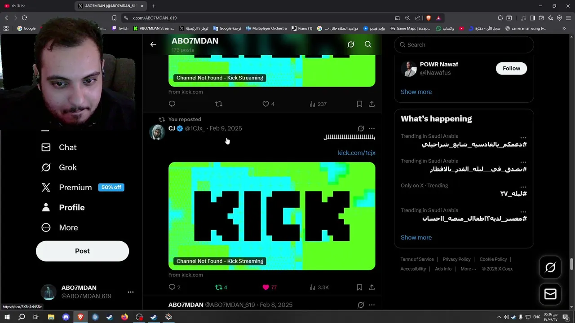The height and width of the screenshot is (323, 575).
Task: Open Brave Rewards triangle icon
Action: [438, 18]
